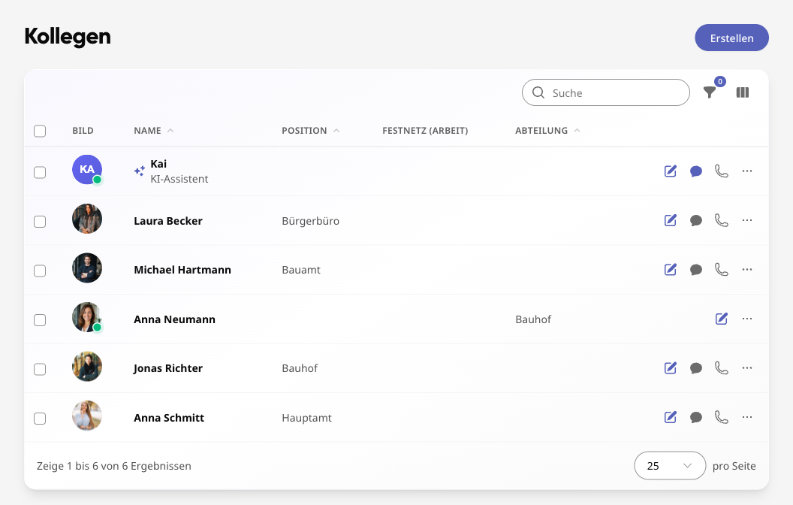Screen dimensions: 793x505
Task: Call Jonas Richter
Action: pyautogui.click(x=721, y=368)
